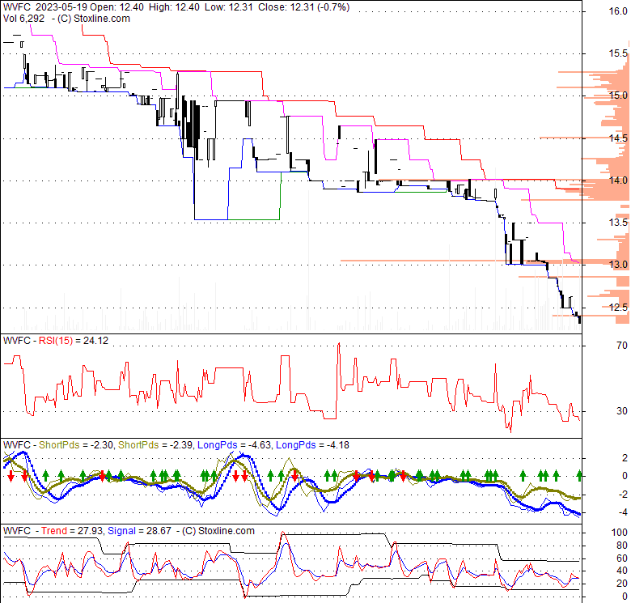Viewport: 631px width, 603px height.
Task: Click the 16.0 price axis label
Action: [618, 11]
